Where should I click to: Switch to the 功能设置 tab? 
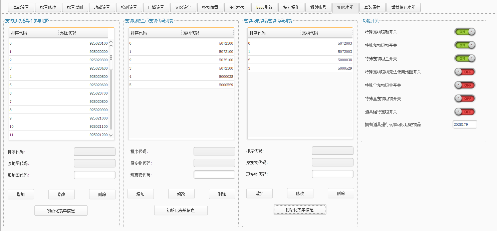pyautogui.click(x=102, y=7)
